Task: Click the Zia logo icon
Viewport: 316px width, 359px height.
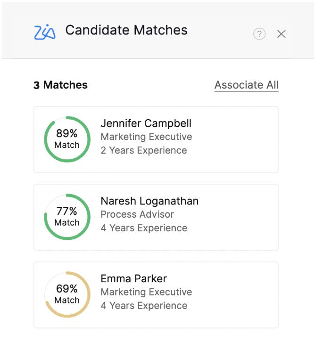Action: click(x=45, y=32)
